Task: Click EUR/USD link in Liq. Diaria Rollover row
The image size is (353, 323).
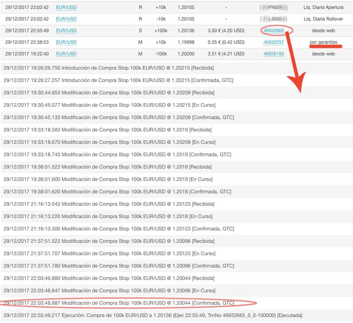Action: click(66, 19)
